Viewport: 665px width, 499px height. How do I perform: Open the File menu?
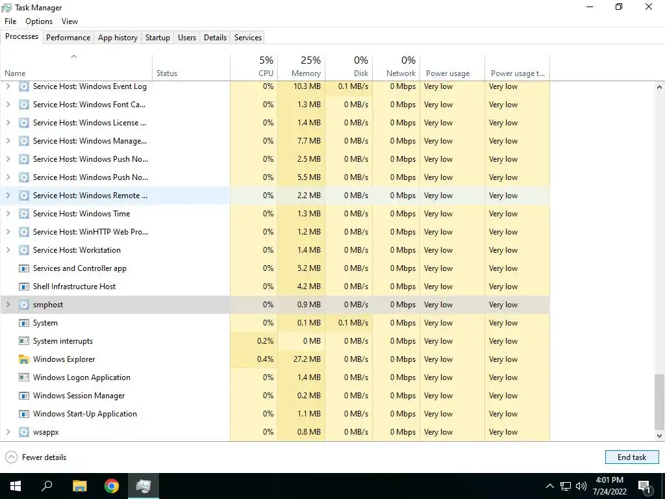pos(10,21)
